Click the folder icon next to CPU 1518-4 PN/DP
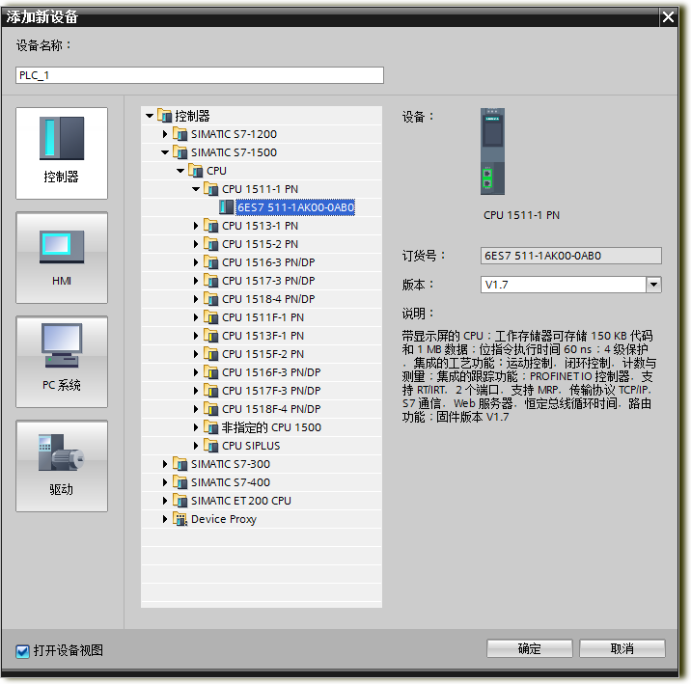Screen dimensions: 691x684 pyautogui.click(x=210, y=299)
